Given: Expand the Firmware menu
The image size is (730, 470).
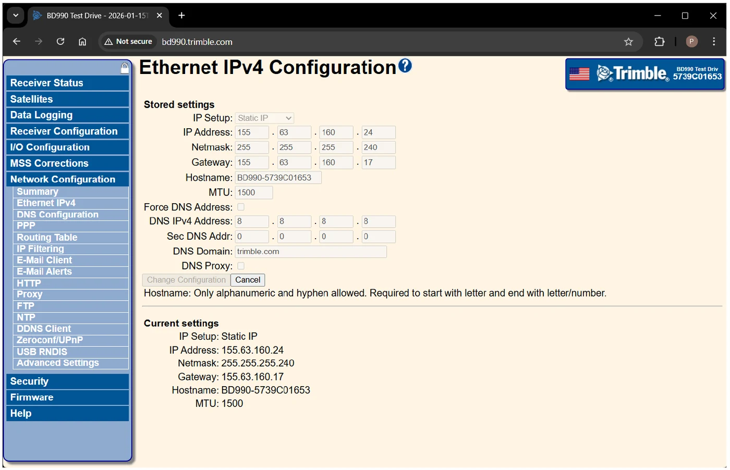Looking at the screenshot, I should tap(68, 398).
